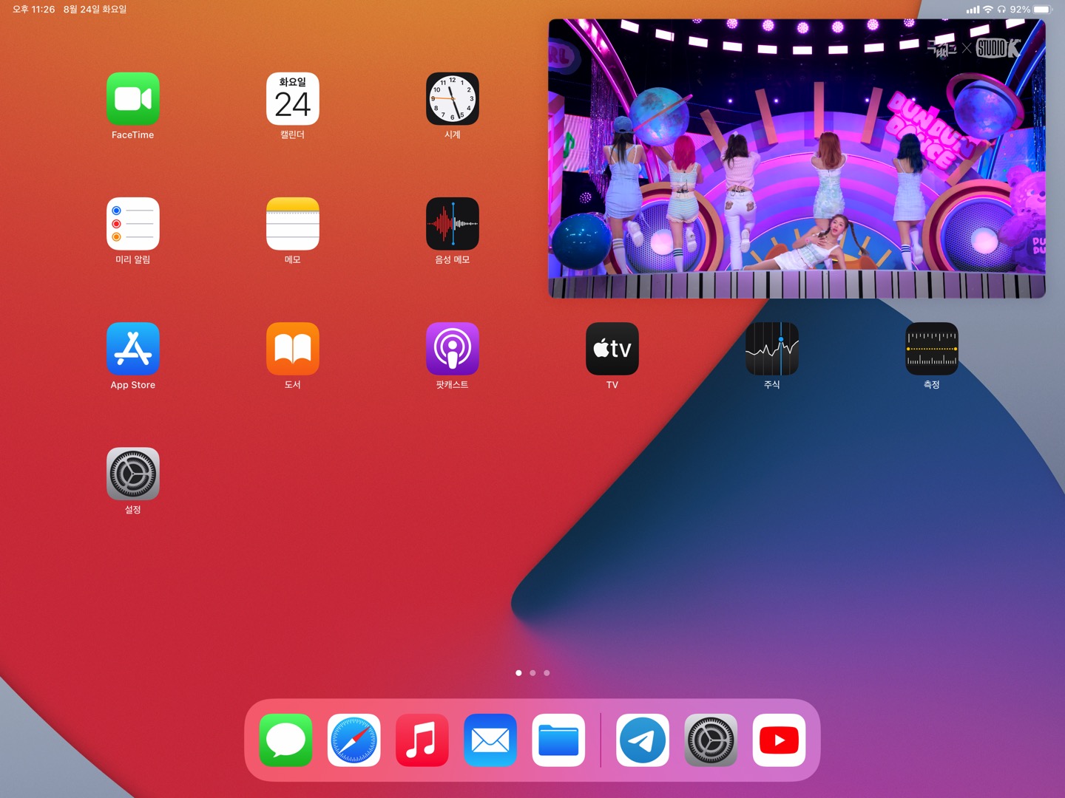Viewport: 1065px width, 798px height.
Task: Open the Music app in dock
Action: click(x=422, y=740)
